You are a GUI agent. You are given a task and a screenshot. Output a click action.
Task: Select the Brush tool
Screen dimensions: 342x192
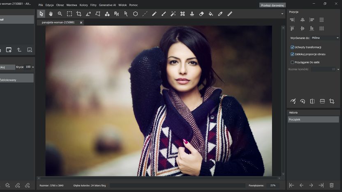pyautogui.click(x=164, y=14)
